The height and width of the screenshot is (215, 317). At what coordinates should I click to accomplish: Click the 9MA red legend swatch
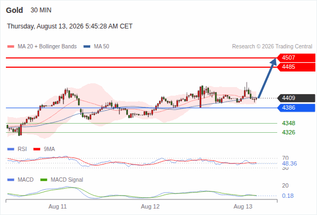point(37,149)
